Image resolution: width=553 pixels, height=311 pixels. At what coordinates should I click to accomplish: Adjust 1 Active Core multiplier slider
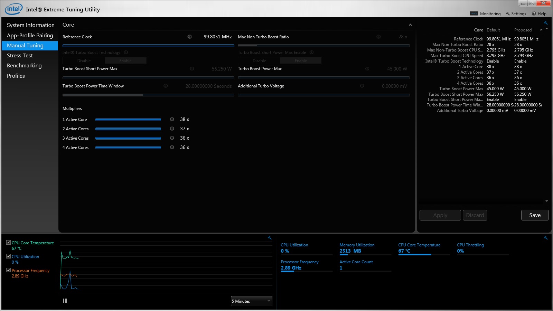[128, 120]
